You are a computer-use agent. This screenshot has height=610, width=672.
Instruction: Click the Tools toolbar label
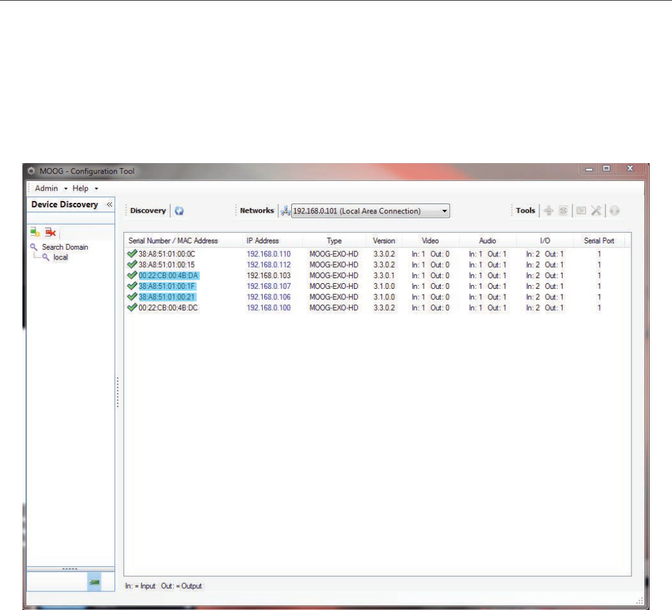(525, 210)
